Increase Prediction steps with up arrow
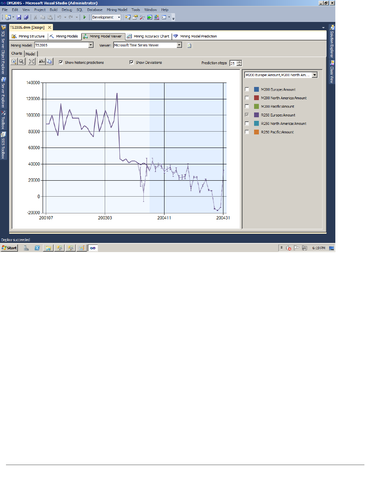Image resolution: width=366 pixels, height=483 pixels. pos(239,61)
